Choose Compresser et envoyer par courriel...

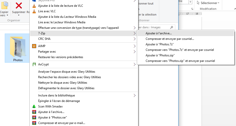[x=186, y=39]
